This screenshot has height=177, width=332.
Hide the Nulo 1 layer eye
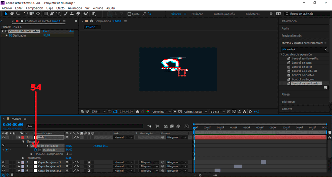tap(3, 138)
